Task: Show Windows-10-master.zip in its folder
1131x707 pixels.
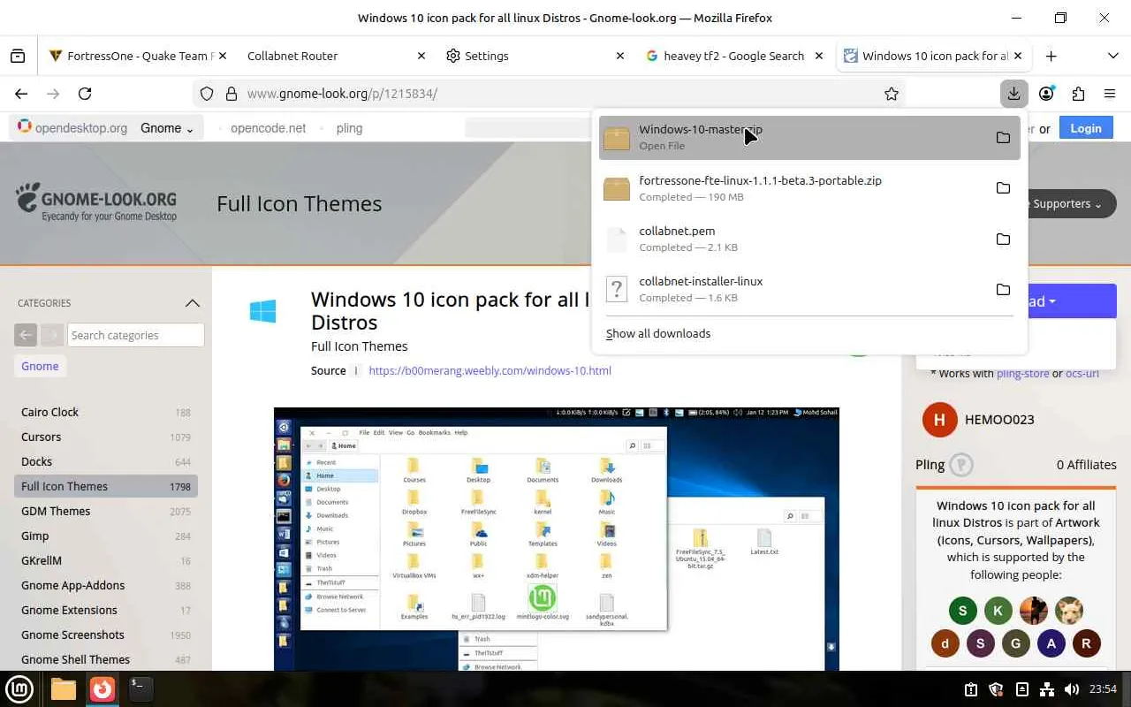Action: tap(1003, 138)
